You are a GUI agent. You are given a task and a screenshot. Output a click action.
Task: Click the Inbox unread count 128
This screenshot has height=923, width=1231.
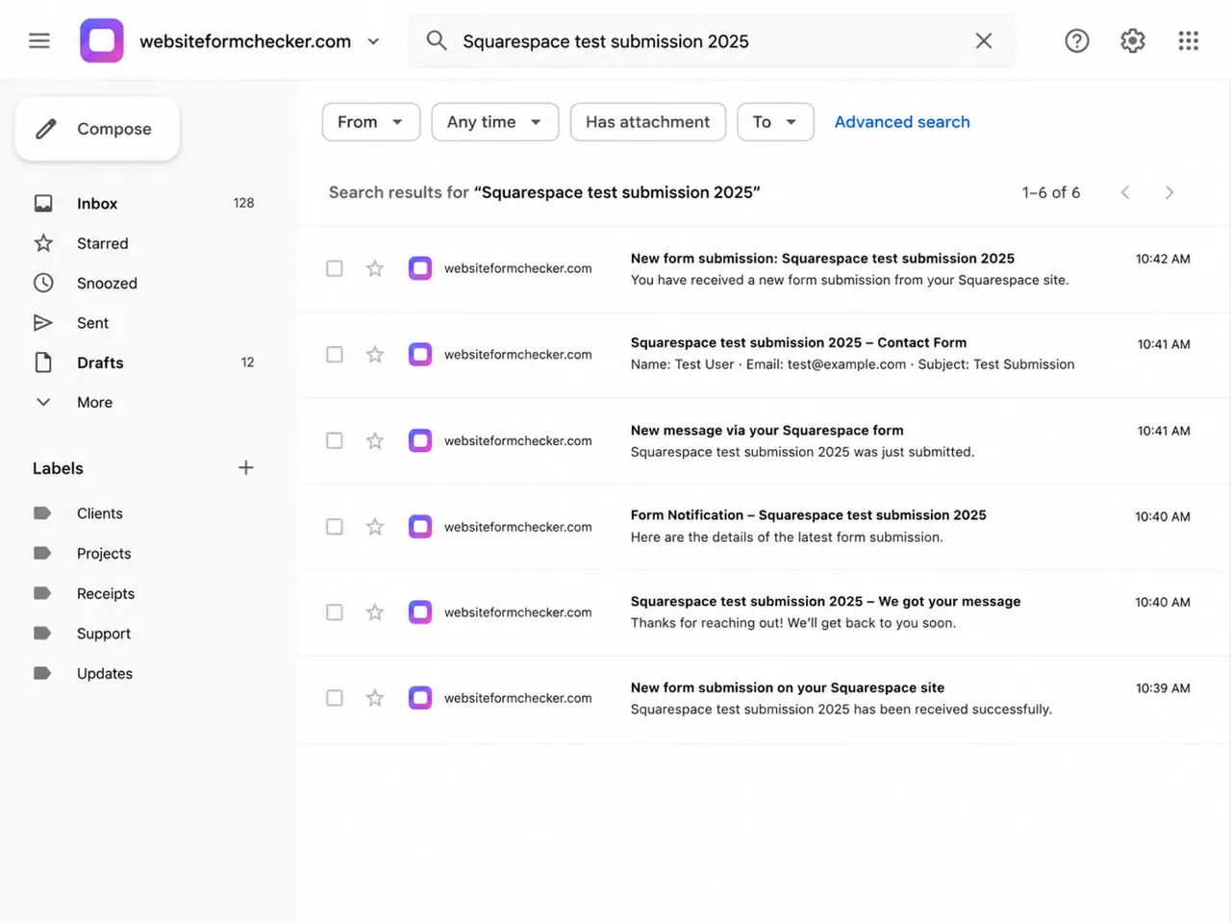coord(243,203)
